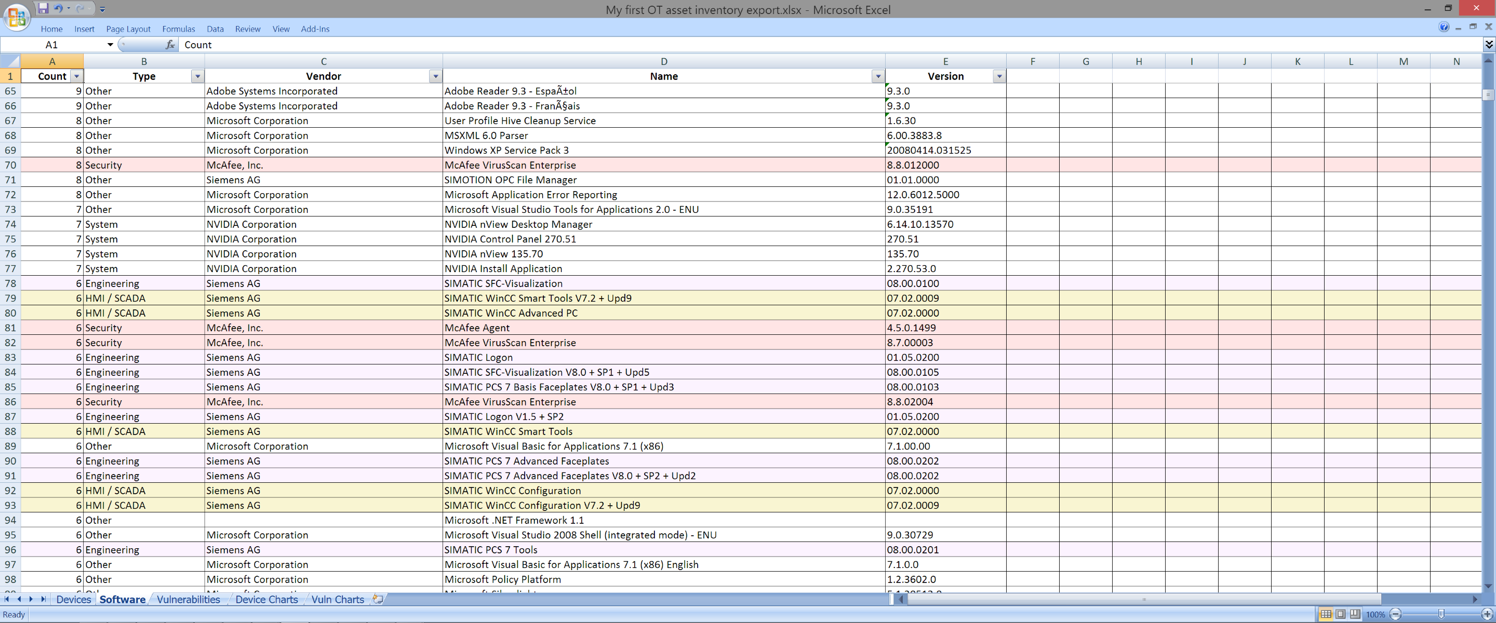Open Customize Quick Access Toolbar dropdown

[102, 9]
